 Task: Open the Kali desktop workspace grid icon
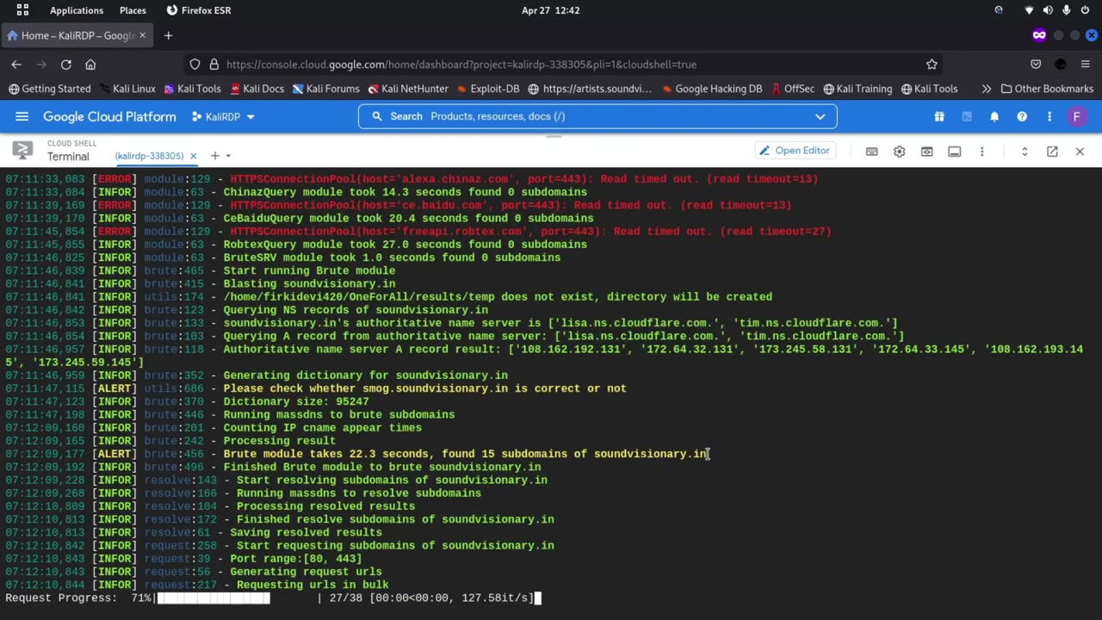click(x=22, y=10)
